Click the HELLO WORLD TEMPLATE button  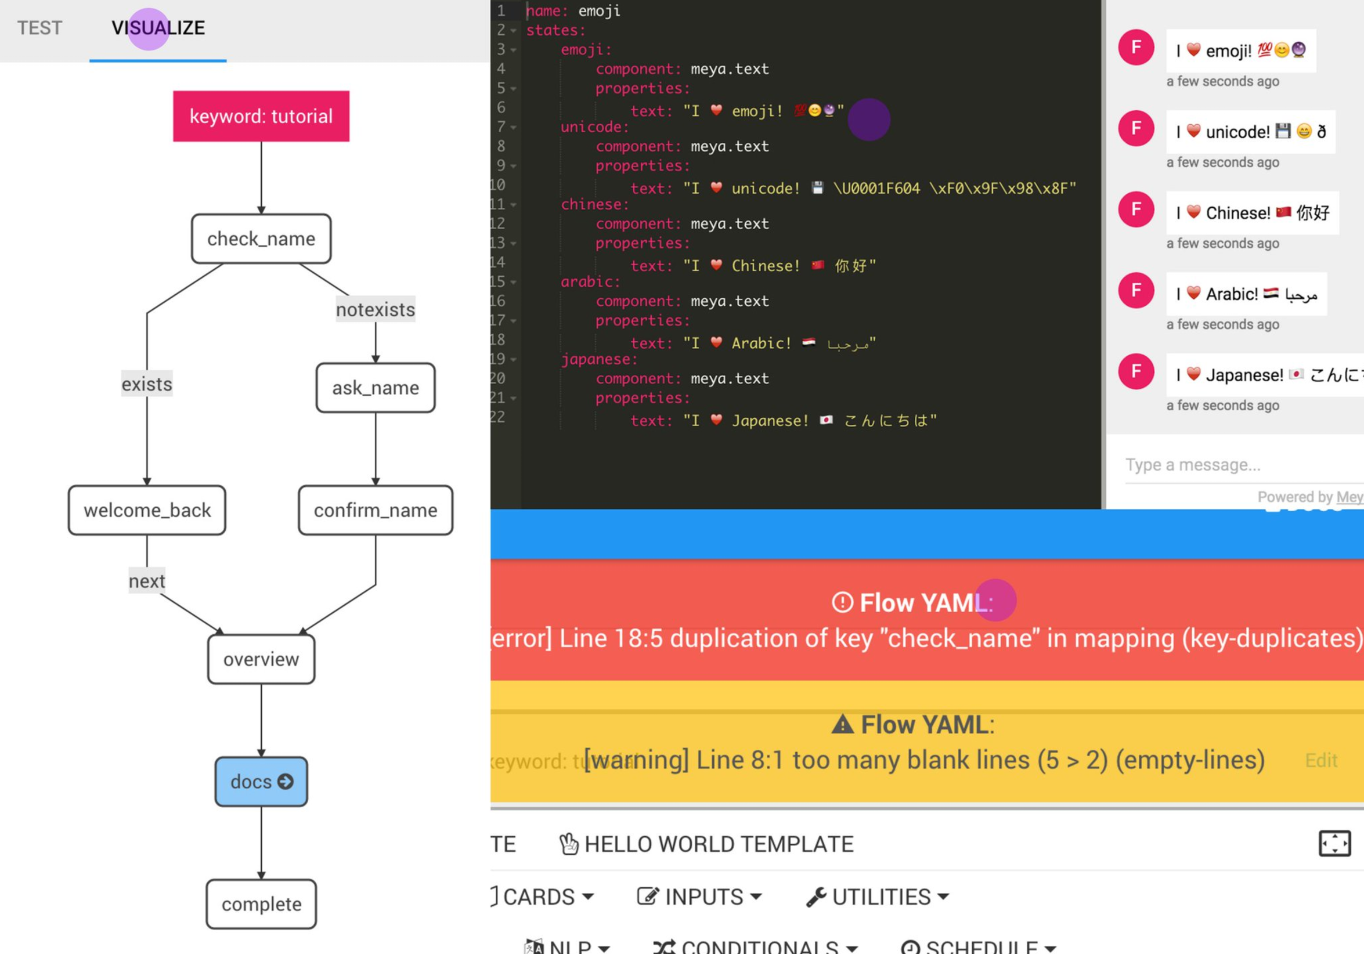pyautogui.click(x=718, y=844)
